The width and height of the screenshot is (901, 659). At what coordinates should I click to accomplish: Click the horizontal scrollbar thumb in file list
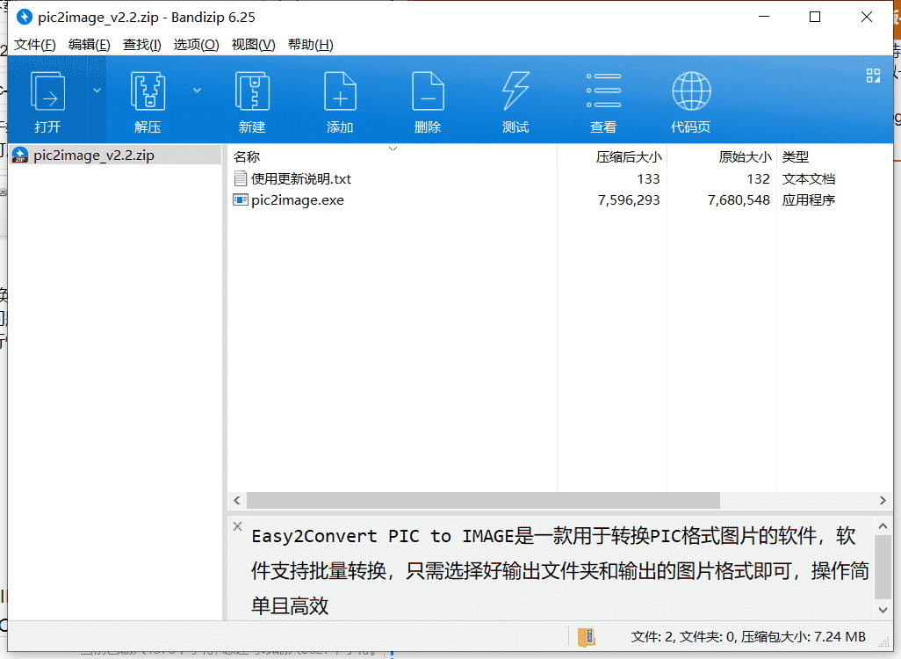pyautogui.click(x=483, y=500)
